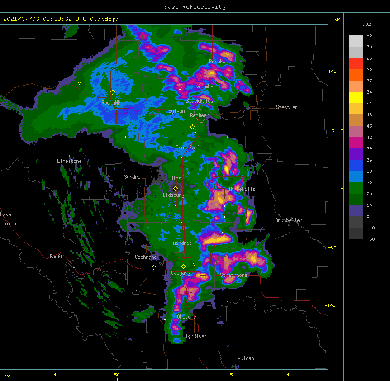Screen dimensions: 390x381
Task: Click the ThreeHills city label
Action: pos(242,189)
